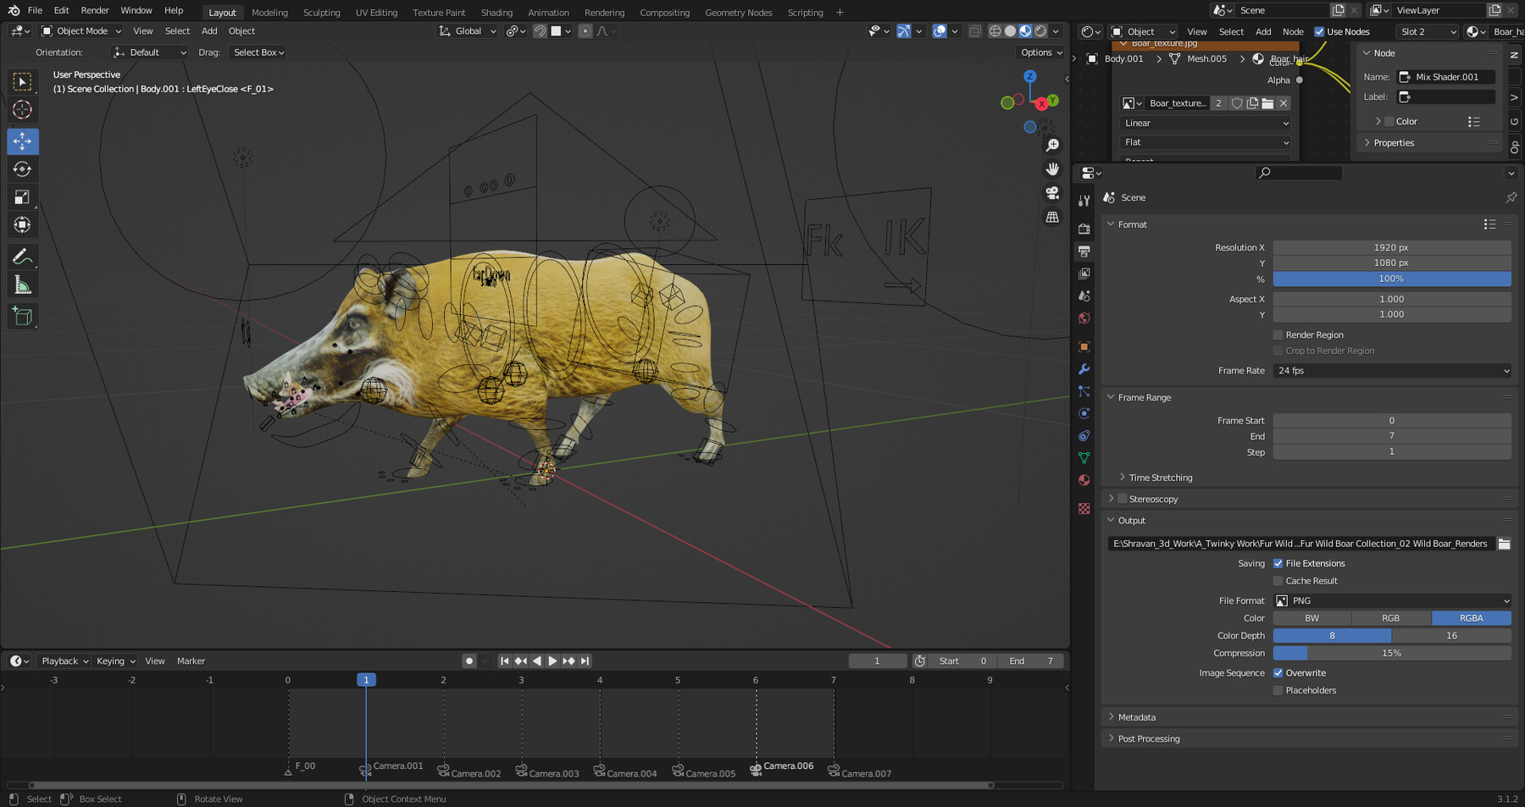Open the Render menu
The image size is (1525, 807).
point(94,10)
